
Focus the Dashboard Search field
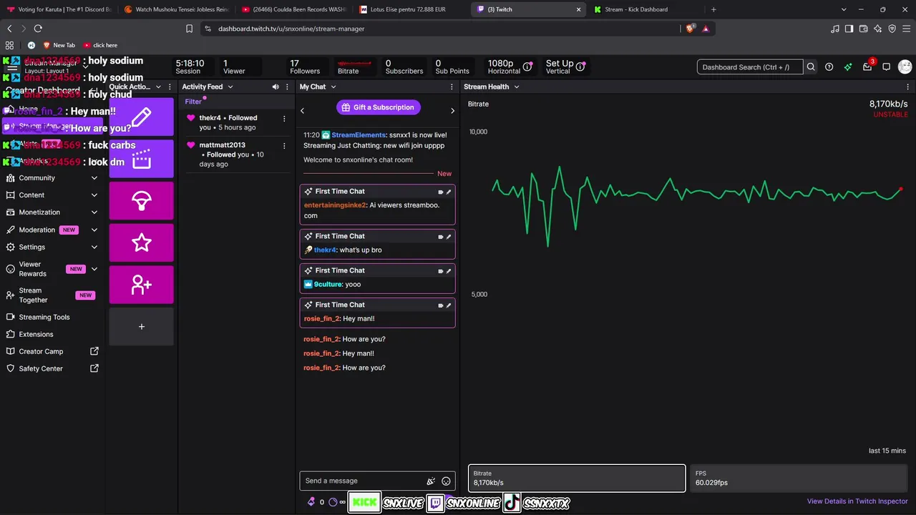[x=750, y=67]
